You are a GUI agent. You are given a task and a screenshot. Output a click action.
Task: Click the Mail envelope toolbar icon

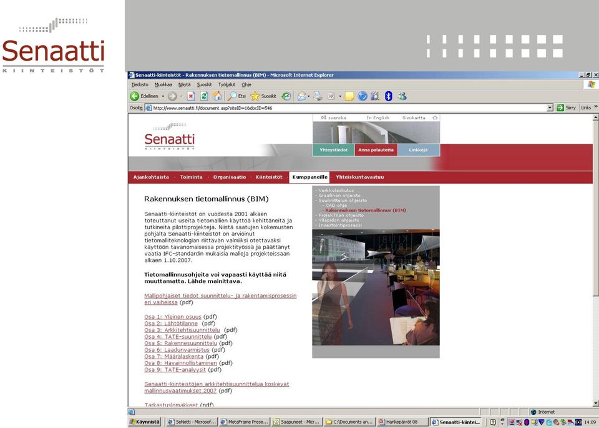[x=302, y=96]
